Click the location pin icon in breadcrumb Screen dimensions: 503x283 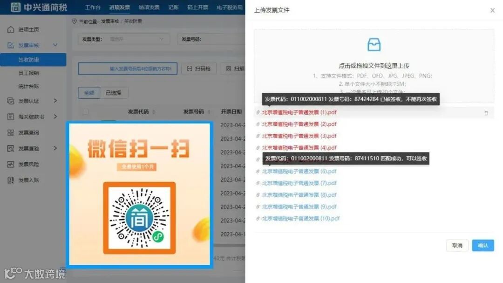tap(74, 21)
